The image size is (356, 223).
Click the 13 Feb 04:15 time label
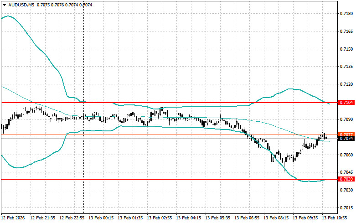pyautogui.click(x=188, y=218)
